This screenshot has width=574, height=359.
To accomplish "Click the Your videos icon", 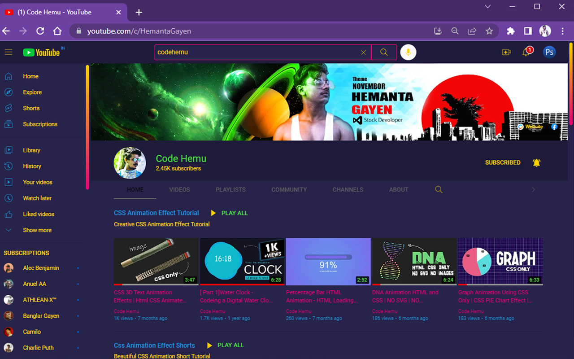I will pyautogui.click(x=9, y=182).
